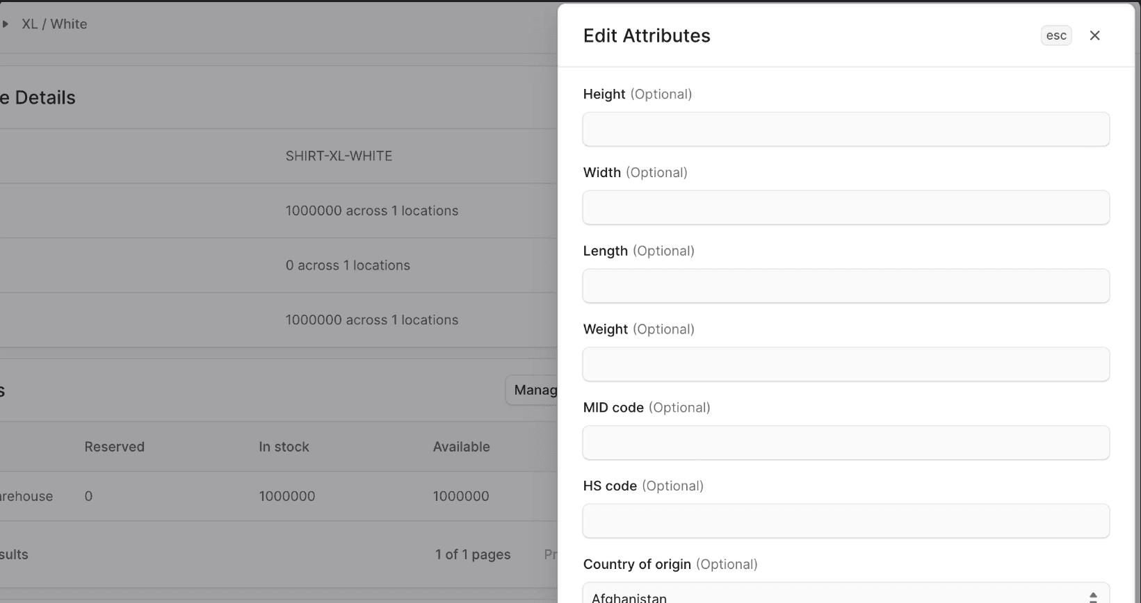Select the warehouse inventory row
Viewport: 1141px width, 603px height.
278,497
